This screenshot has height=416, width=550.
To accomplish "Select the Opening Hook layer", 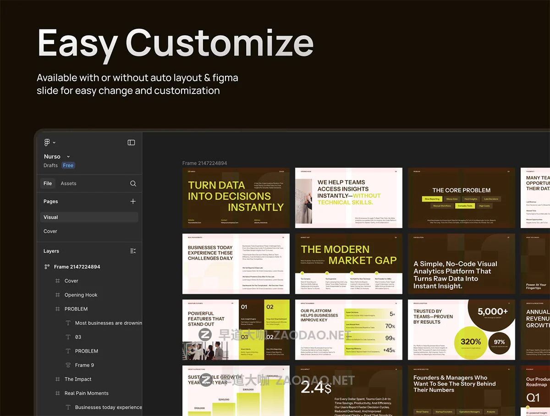I will coord(81,295).
